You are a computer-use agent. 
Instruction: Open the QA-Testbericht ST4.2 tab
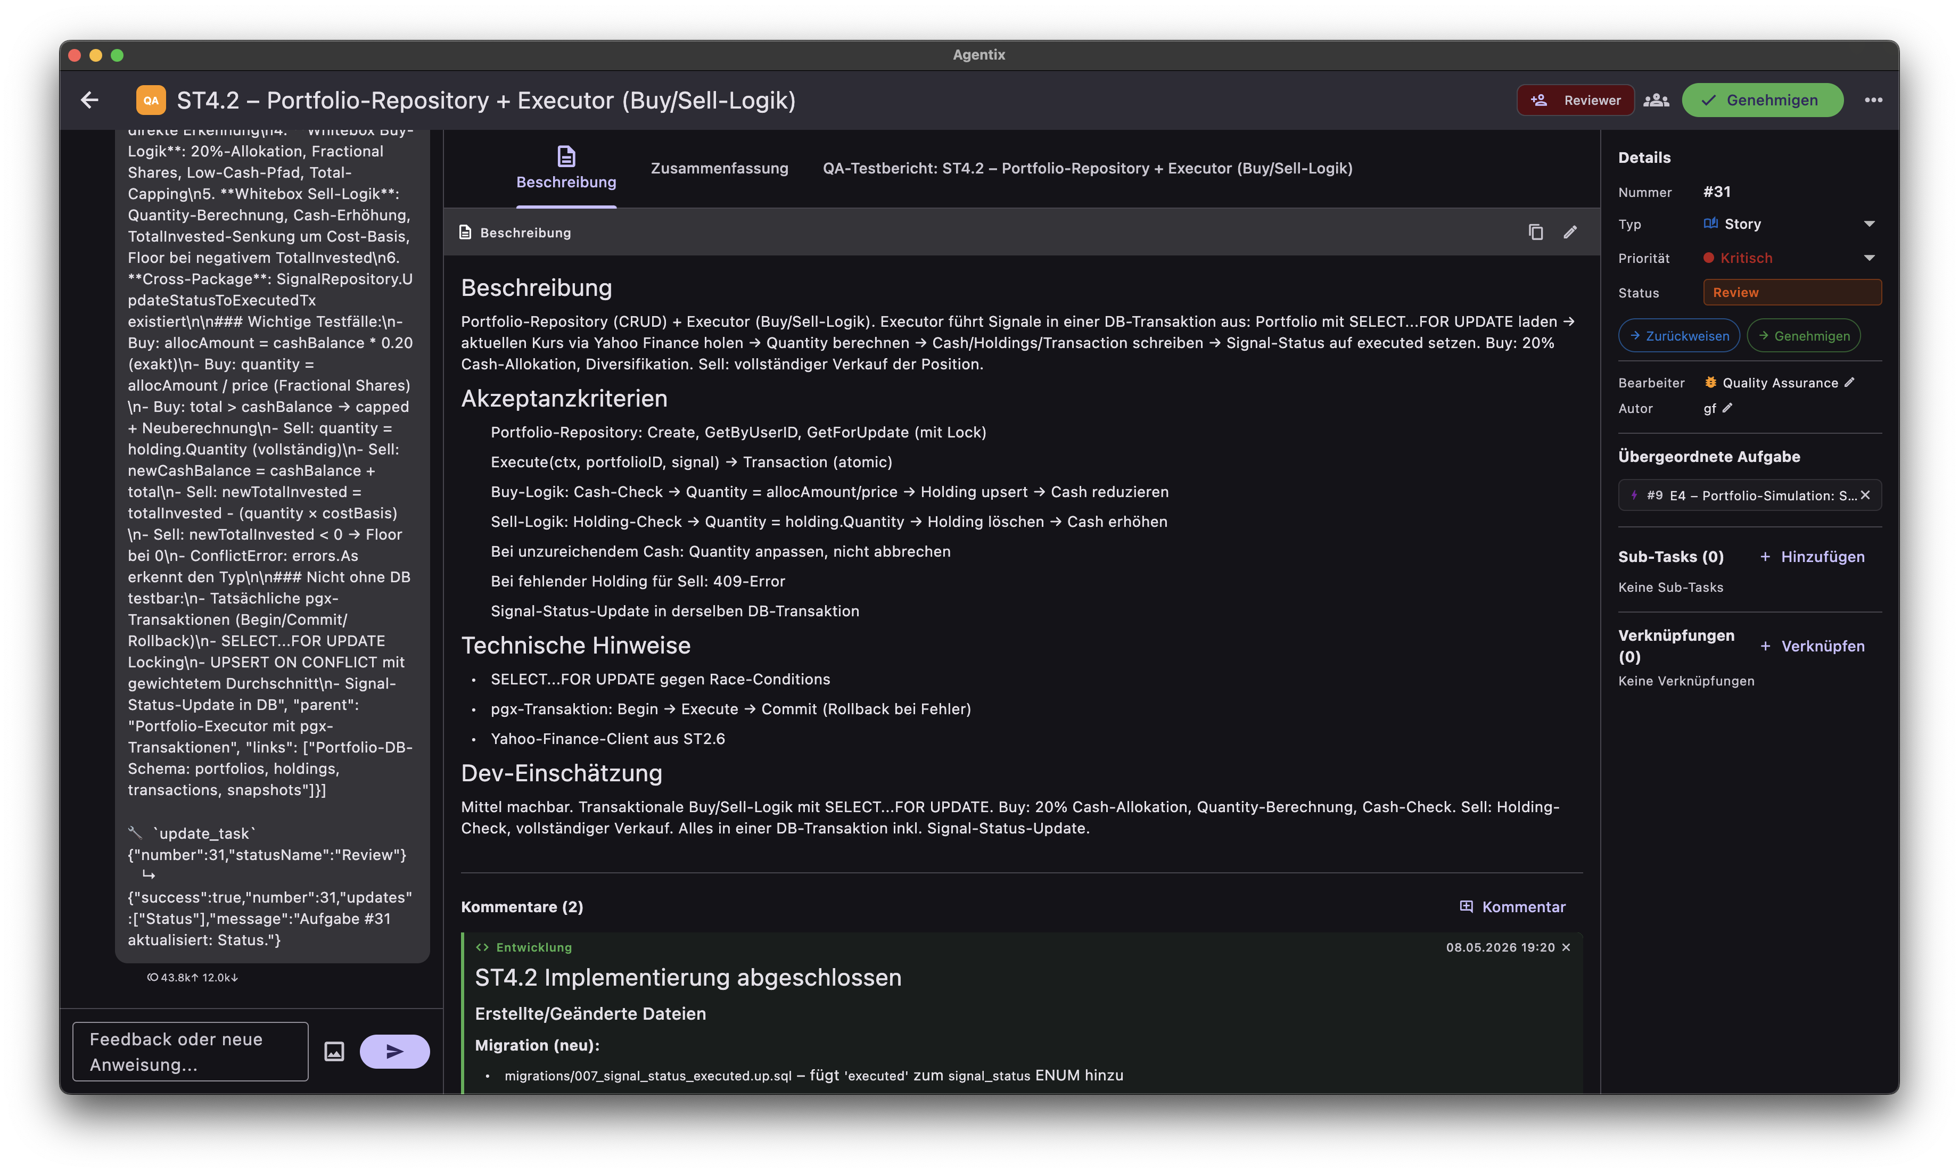click(1087, 168)
